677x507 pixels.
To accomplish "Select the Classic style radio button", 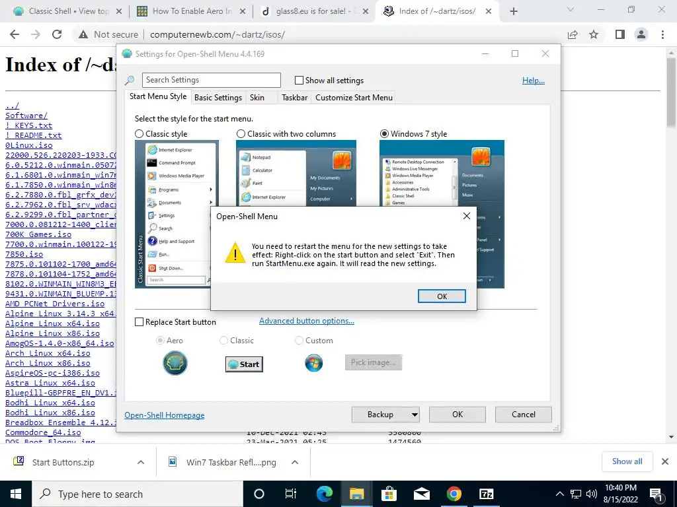I will (139, 134).
